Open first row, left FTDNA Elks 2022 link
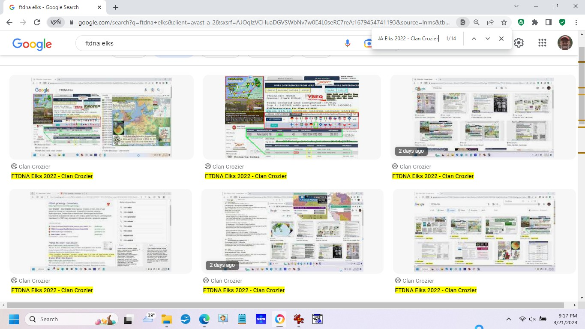 point(52,176)
